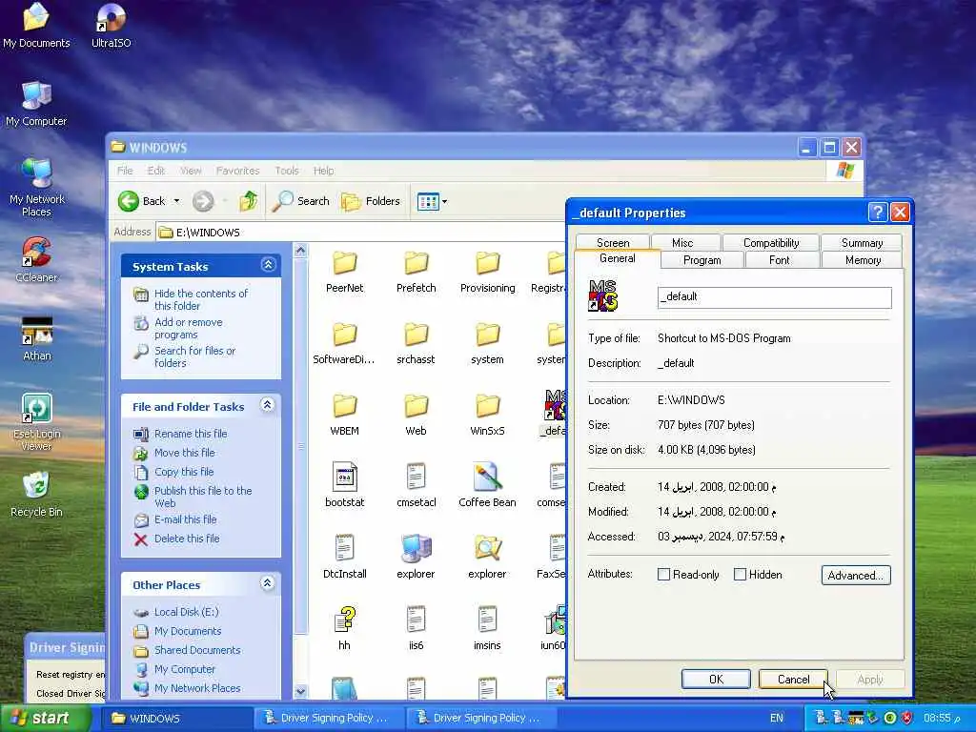Switch to WINDOWS taskbar button
Image resolution: width=976 pixels, height=732 pixels.
point(176,719)
